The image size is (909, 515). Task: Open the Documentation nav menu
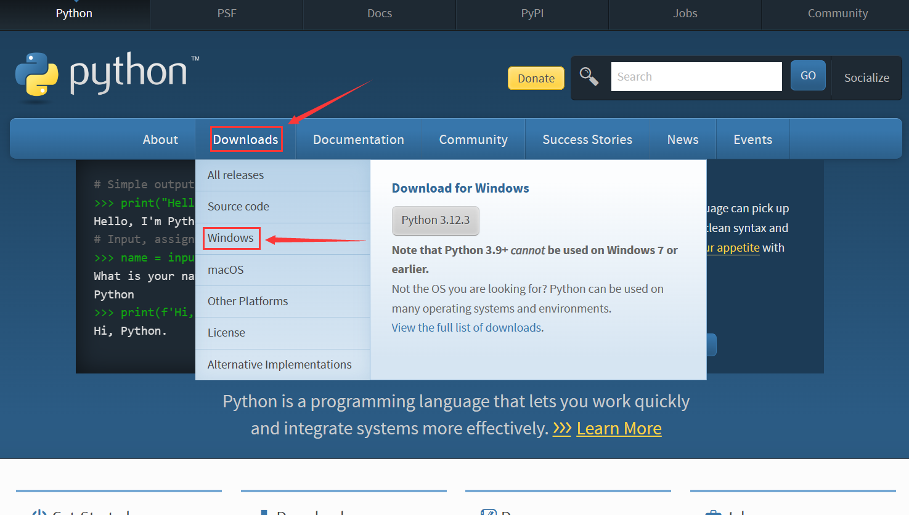tap(358, 140)
